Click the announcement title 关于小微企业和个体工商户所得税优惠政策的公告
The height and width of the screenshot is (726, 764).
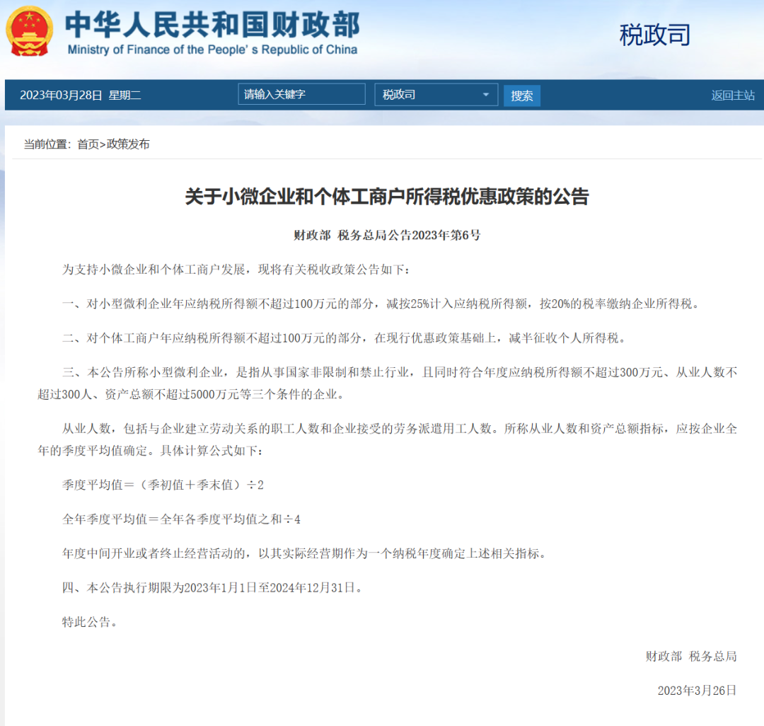tap(387, 197)
